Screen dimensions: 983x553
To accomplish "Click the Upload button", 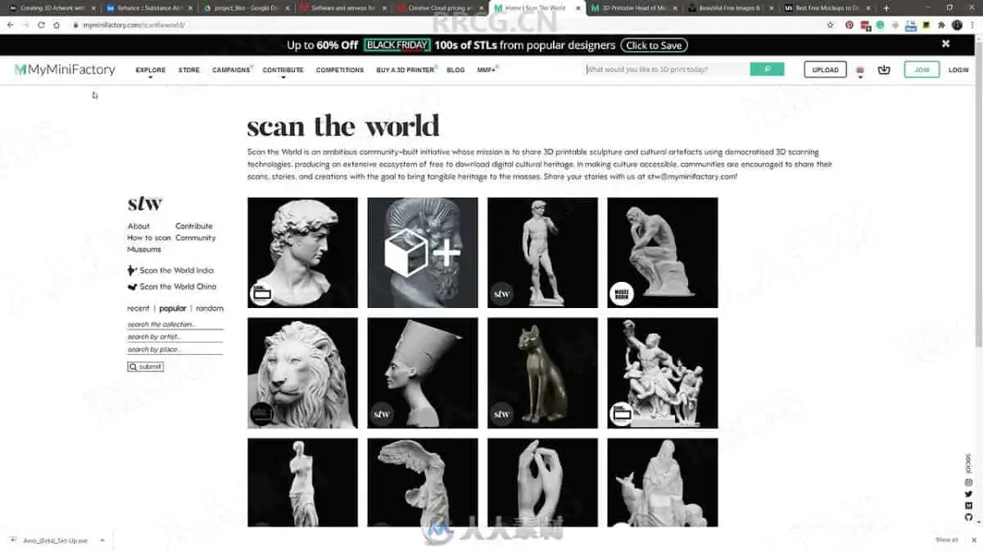I will point(825,70).
